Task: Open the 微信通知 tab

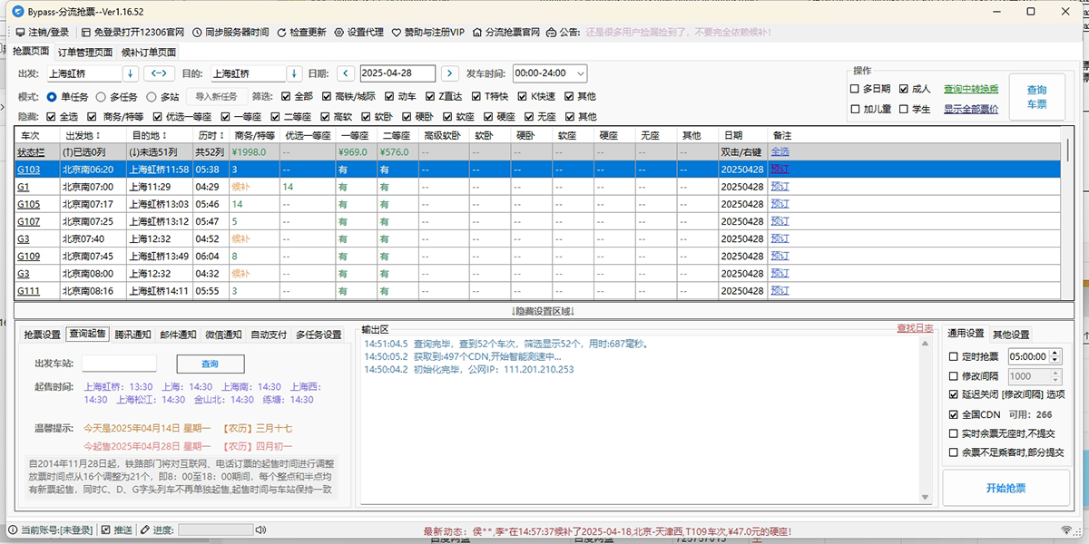Action: 223,335
